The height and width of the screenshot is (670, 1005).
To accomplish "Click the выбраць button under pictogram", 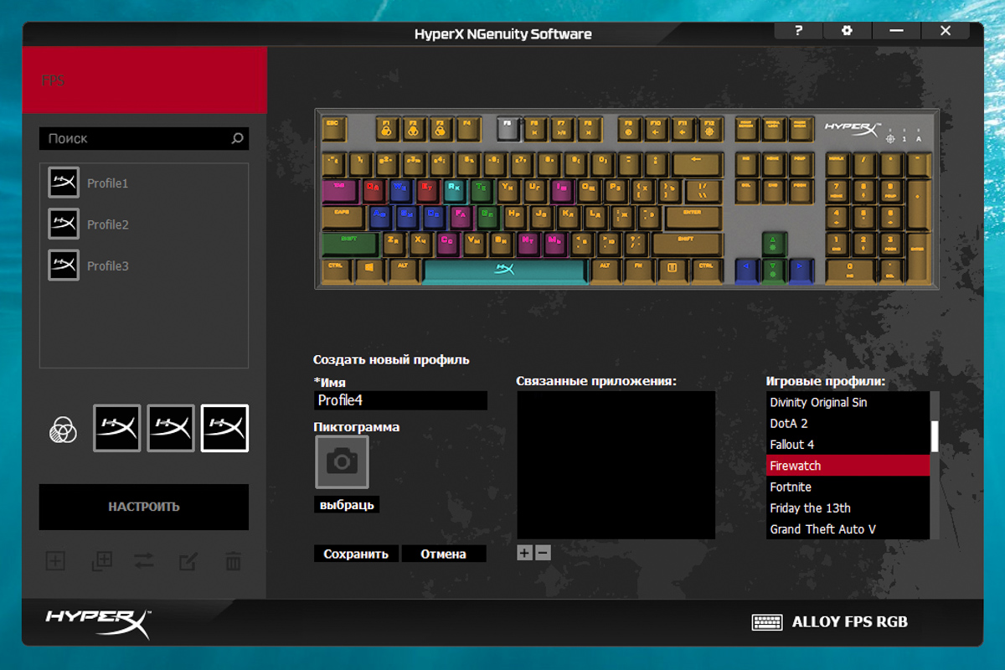I will coord(348,505).
